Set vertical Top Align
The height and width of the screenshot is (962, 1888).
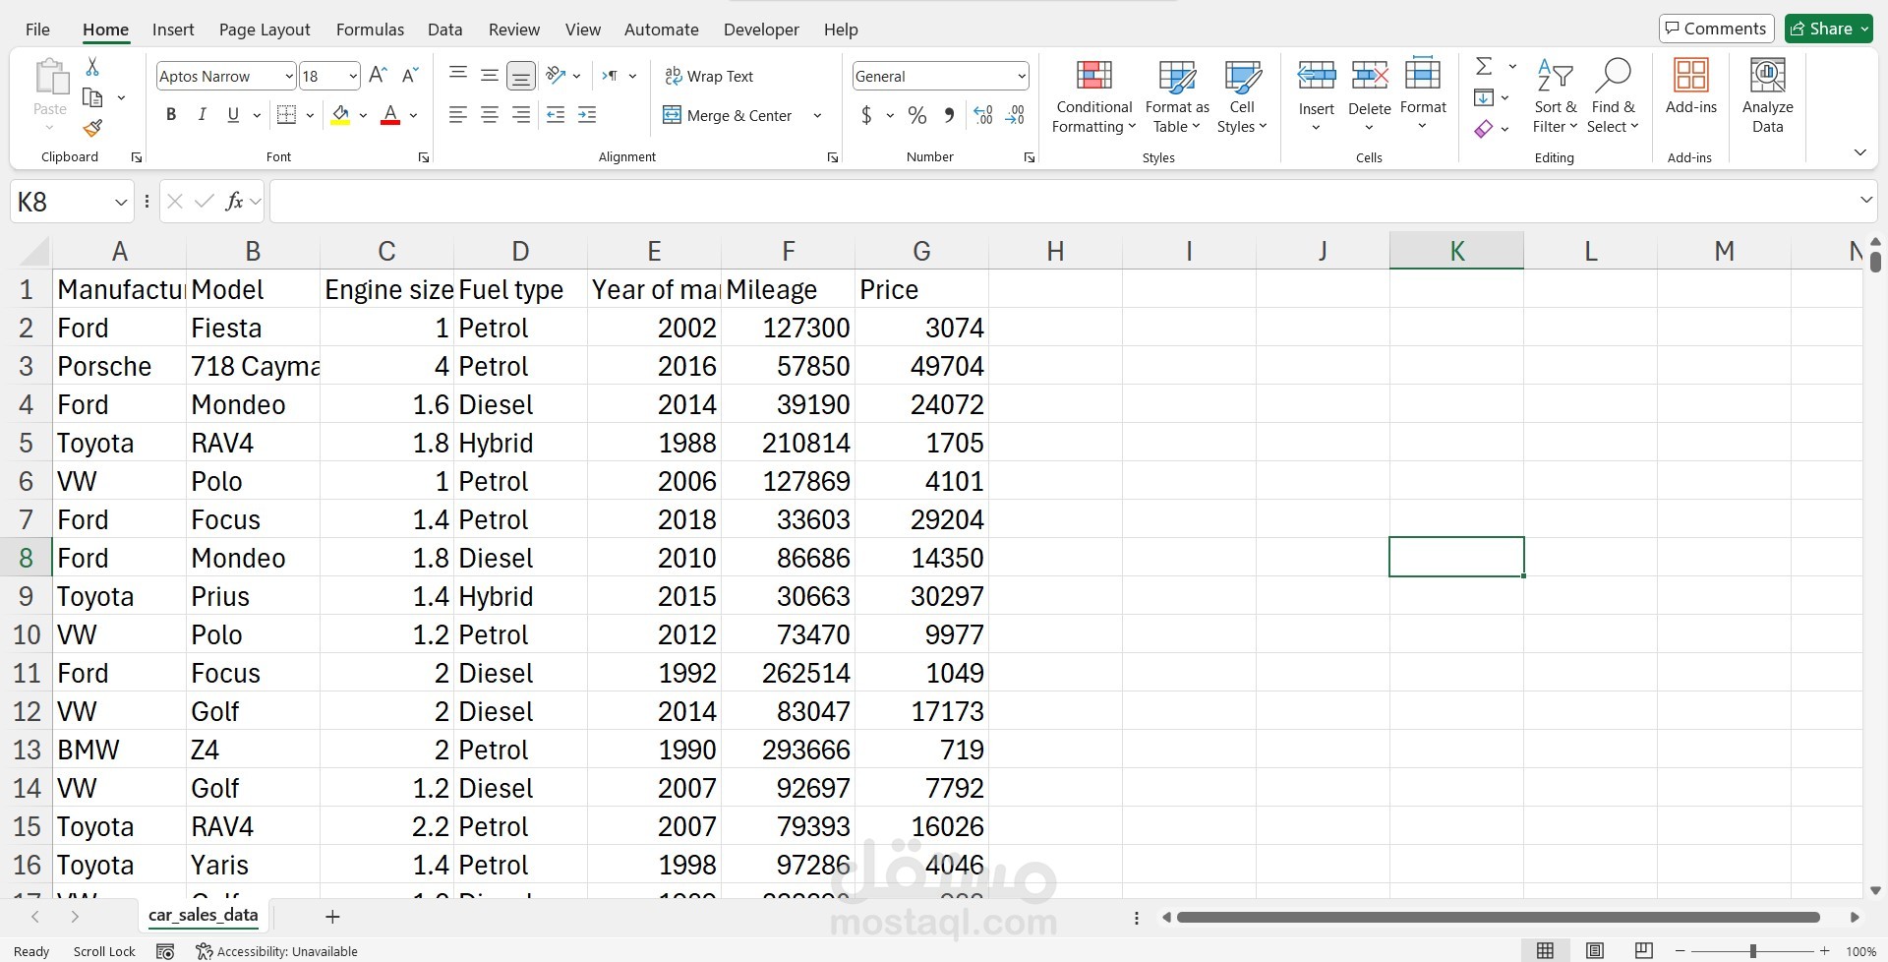(x=458, y=75)
